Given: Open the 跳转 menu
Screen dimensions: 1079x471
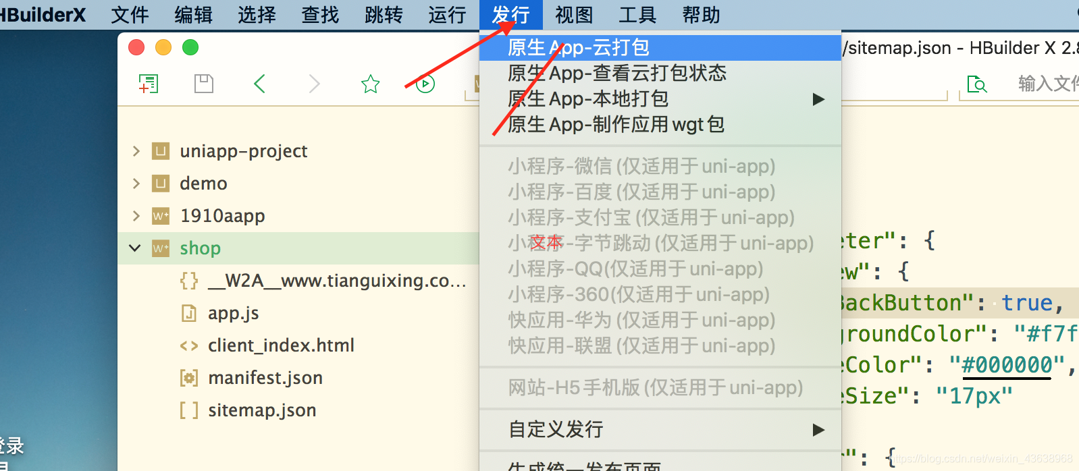Looking at the screenshot, I should click(x=384, y=14).
